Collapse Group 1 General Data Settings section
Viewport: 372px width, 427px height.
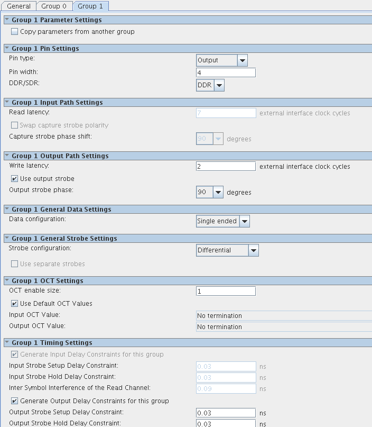pos(7,210)
